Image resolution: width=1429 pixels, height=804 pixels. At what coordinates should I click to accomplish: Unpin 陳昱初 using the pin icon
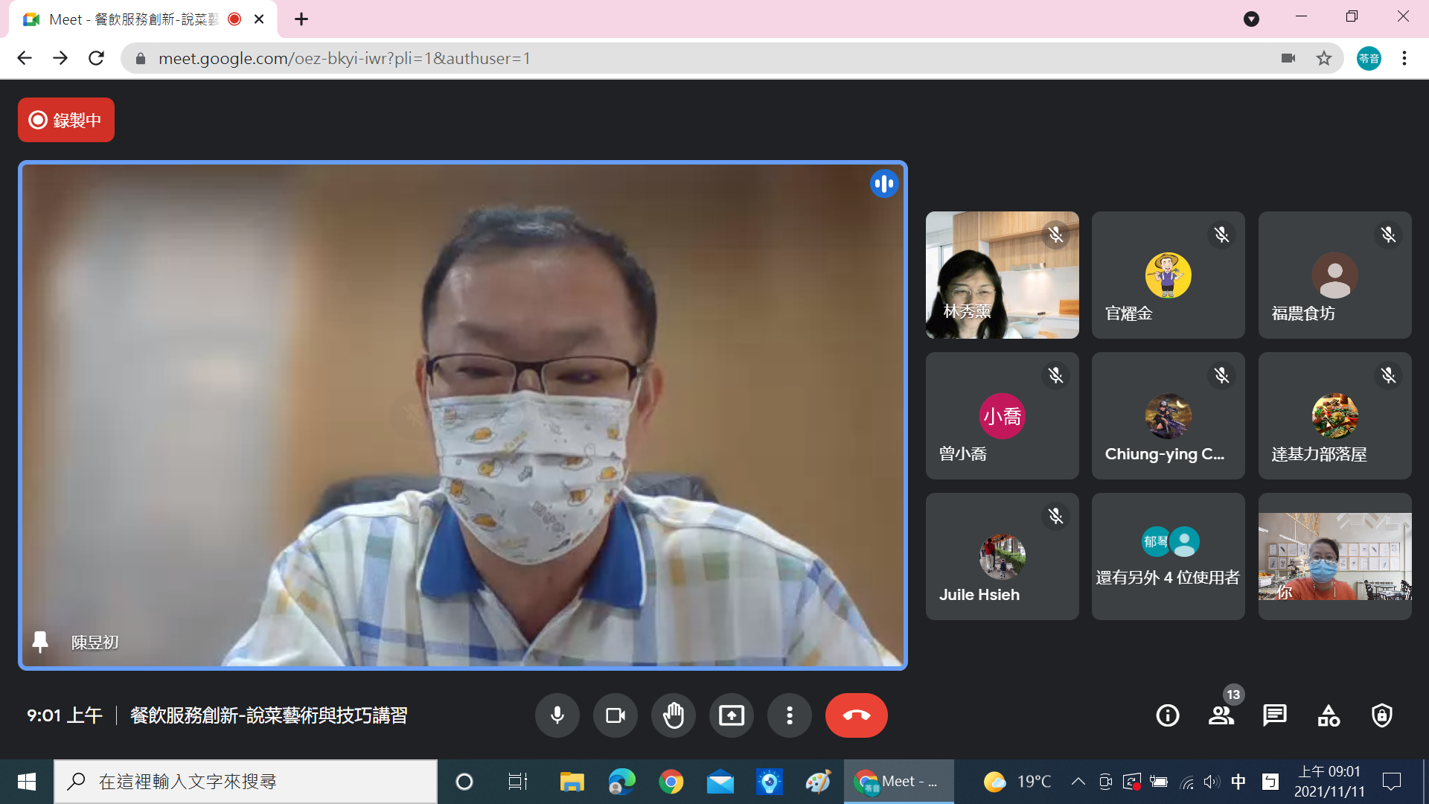pos(40,642)
